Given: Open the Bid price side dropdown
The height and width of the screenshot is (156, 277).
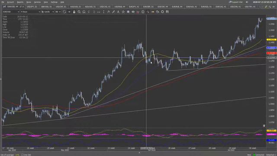Looking at the screenshot, I should [x=58, y=12].
